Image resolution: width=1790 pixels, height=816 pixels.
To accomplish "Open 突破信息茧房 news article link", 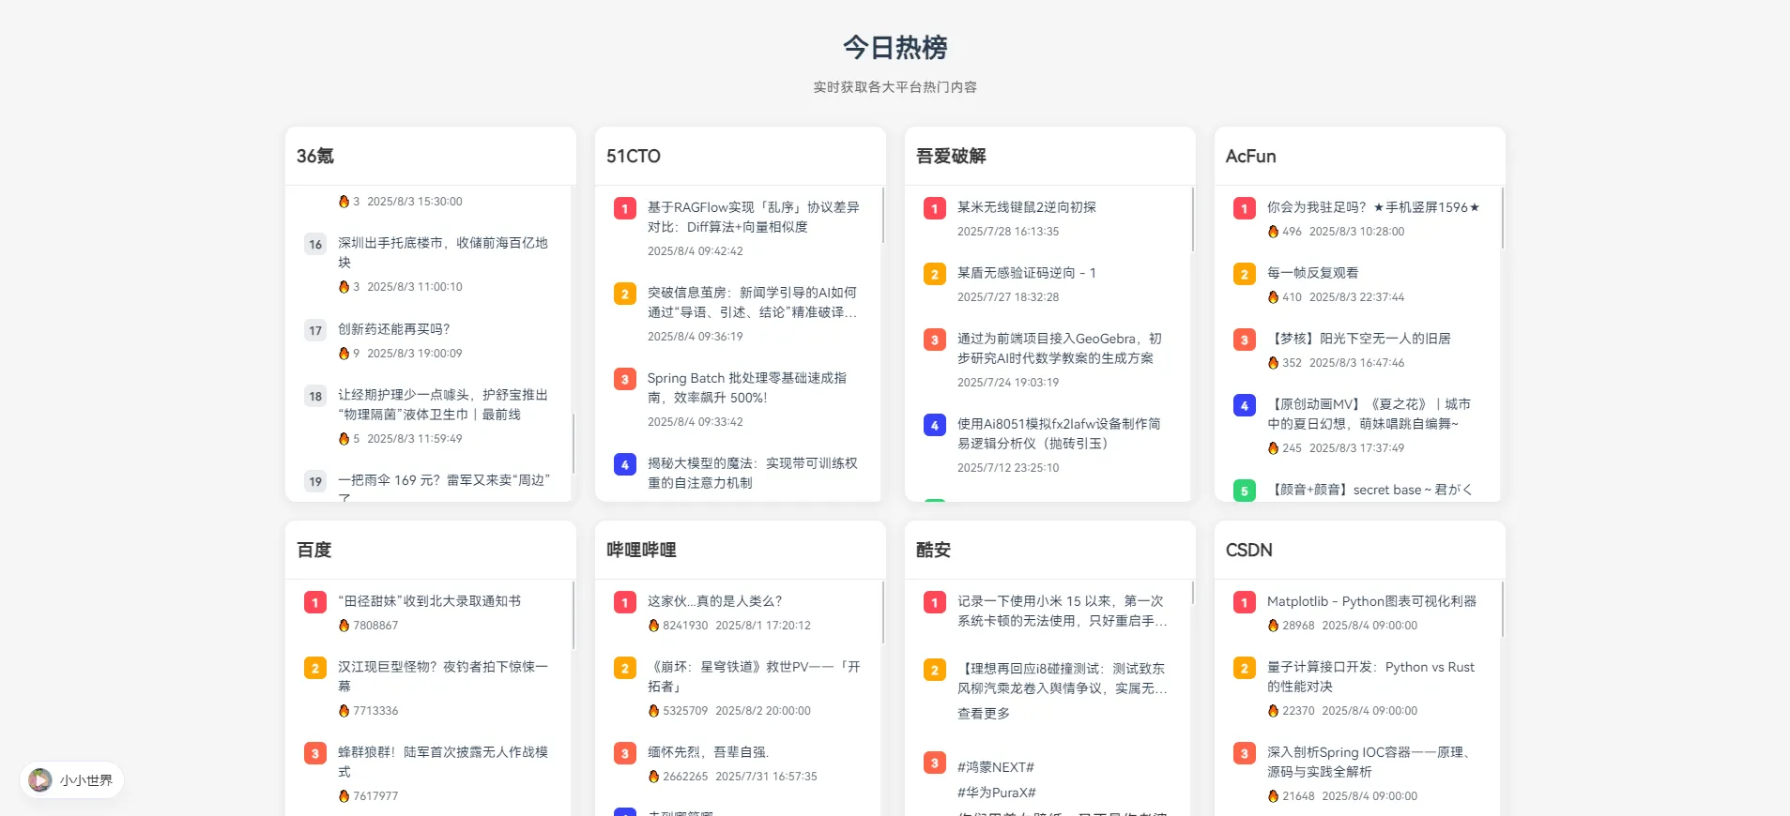I will pos(752,302).
